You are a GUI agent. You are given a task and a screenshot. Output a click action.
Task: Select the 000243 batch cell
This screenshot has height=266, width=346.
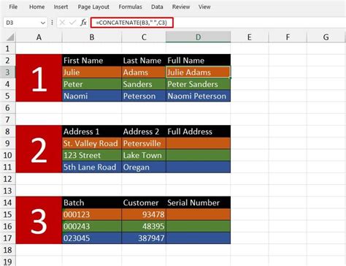pos(92,227)
